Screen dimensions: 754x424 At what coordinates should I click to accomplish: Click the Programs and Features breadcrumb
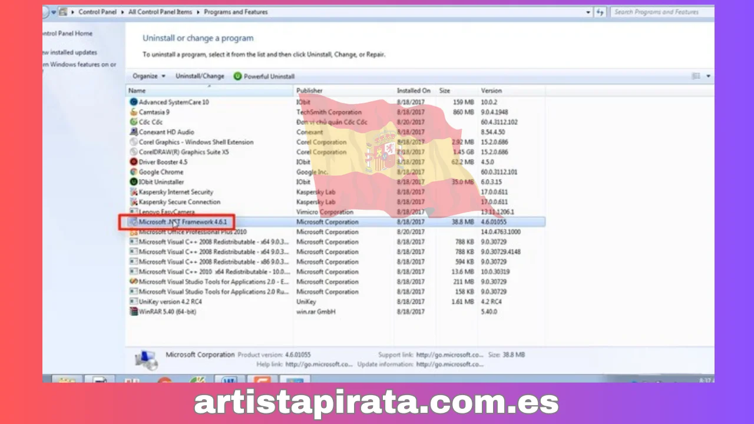(236, 12)
